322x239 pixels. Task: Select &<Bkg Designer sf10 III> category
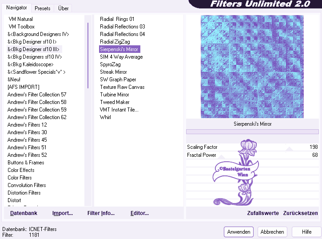pos(33,49)
